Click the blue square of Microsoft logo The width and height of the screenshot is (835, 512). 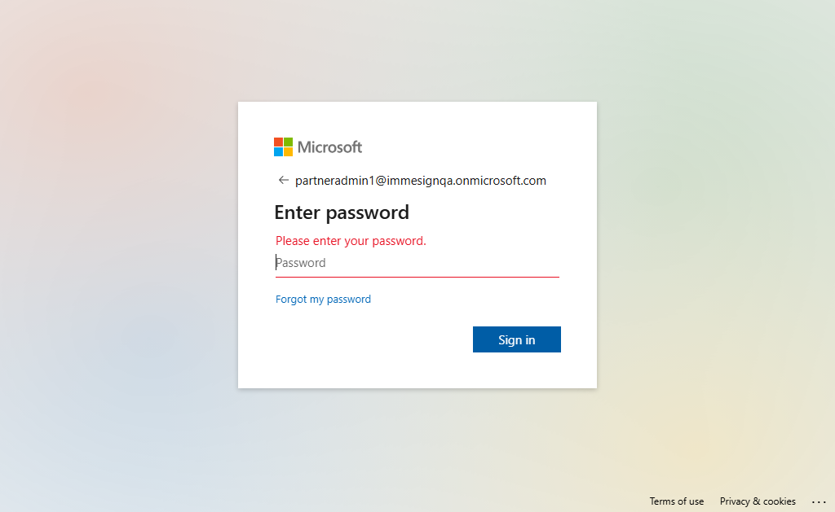[278, 151]
